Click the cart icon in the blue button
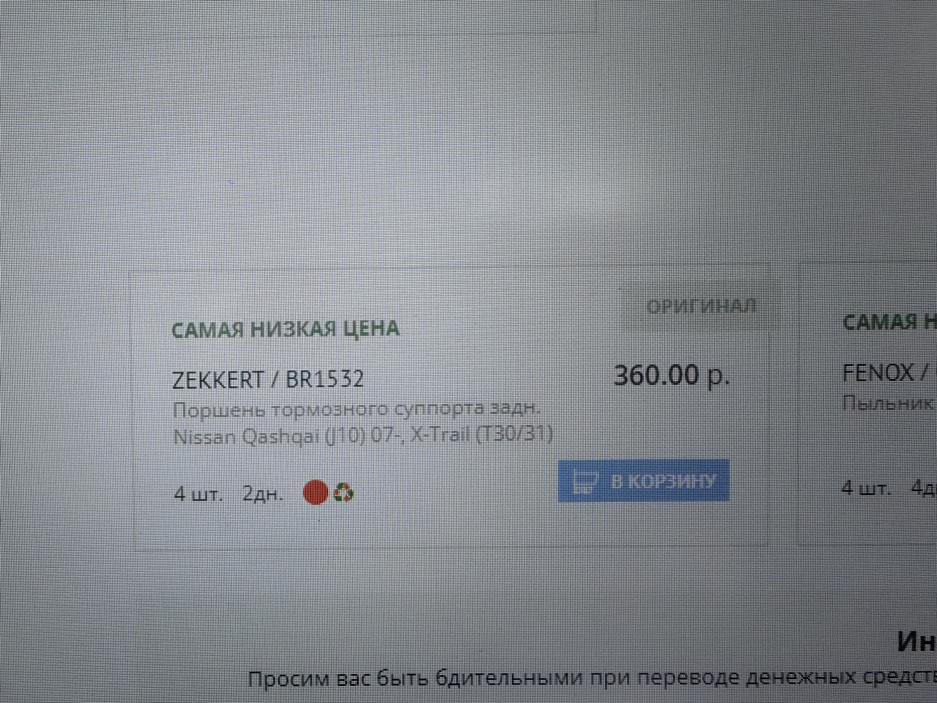 tap(585, 481)
